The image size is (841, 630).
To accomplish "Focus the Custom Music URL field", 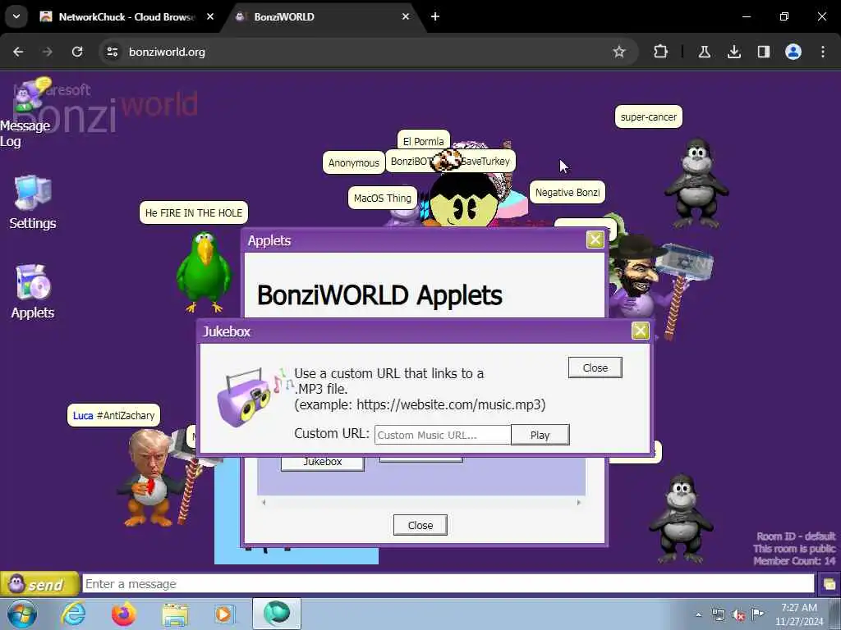I will [x=443, y=435].
